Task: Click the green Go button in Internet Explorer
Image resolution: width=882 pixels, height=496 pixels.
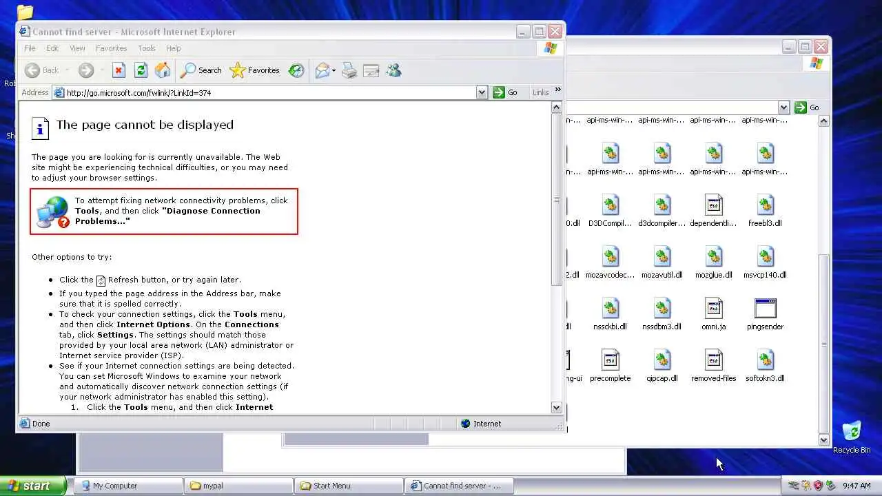Action: (x=505, y=92)
